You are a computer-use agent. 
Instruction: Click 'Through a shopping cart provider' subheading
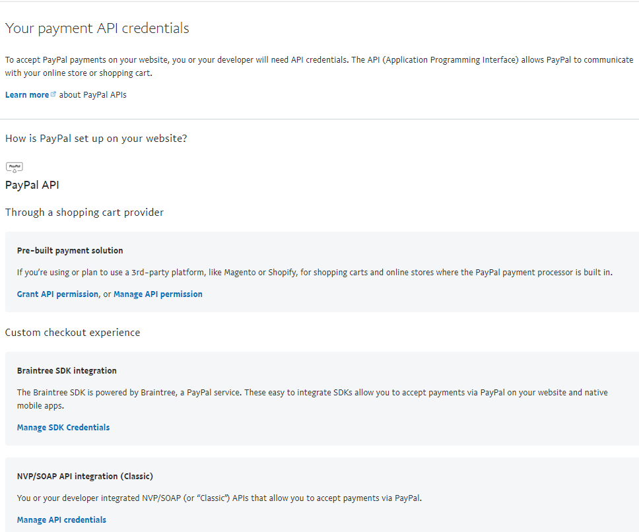pos(84,213)
